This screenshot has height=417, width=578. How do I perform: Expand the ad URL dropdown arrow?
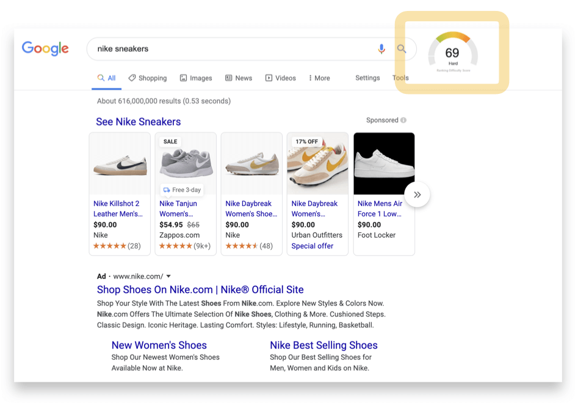click(169, 276)
